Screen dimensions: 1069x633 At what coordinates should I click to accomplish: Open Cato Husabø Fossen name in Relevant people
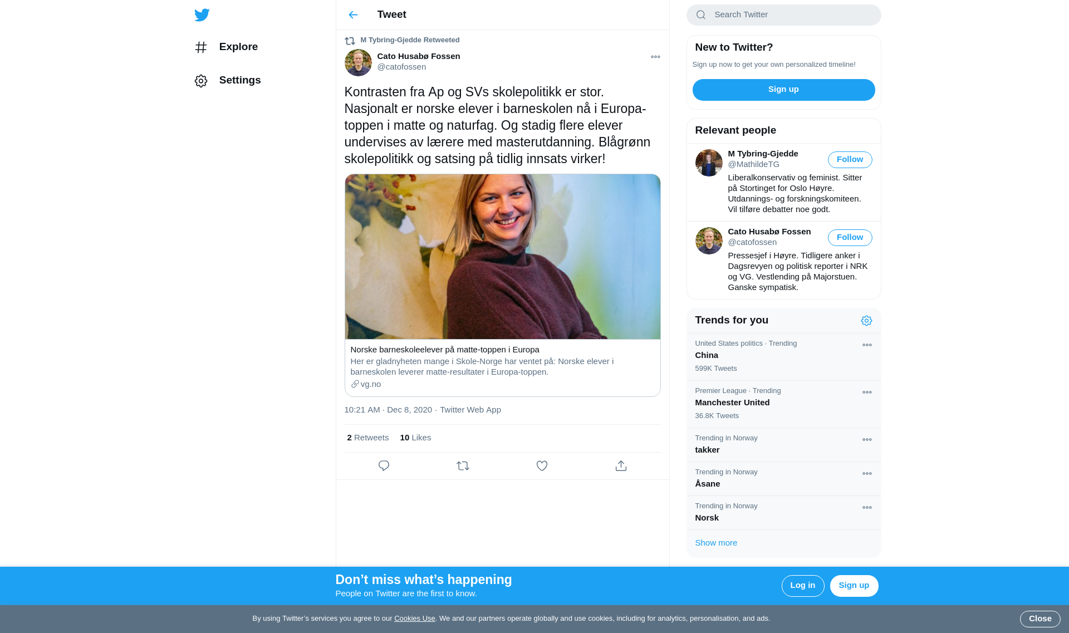pyautogui.click(x=769, y=232)
